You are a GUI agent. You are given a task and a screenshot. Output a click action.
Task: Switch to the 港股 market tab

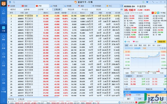[x=24, y=6]
